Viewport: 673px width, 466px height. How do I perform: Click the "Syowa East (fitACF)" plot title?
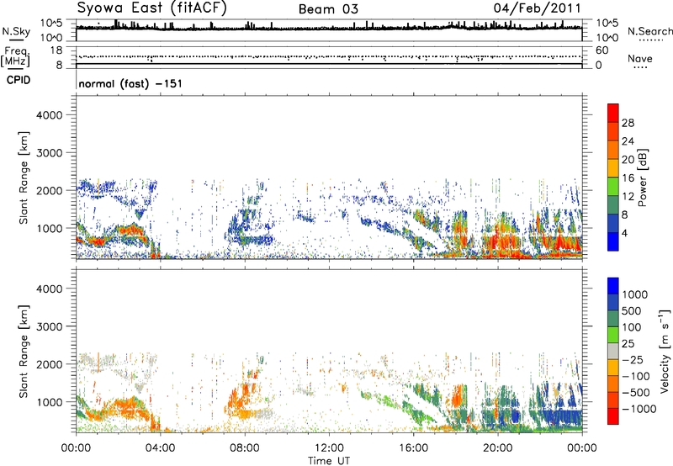coord(151,8)
